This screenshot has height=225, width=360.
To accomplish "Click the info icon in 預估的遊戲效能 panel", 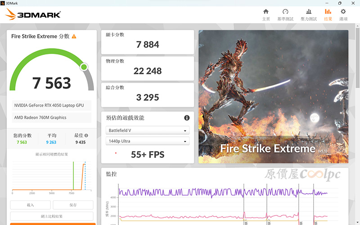I will click(x=187, y=118).
